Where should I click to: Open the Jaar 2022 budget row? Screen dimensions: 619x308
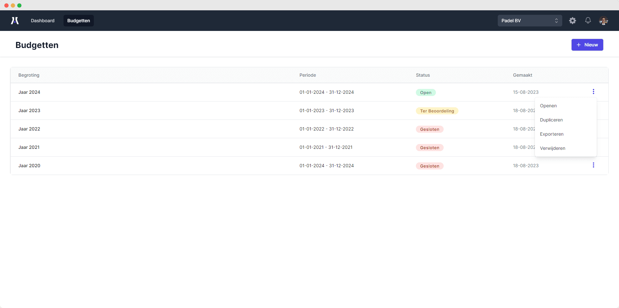29,129
